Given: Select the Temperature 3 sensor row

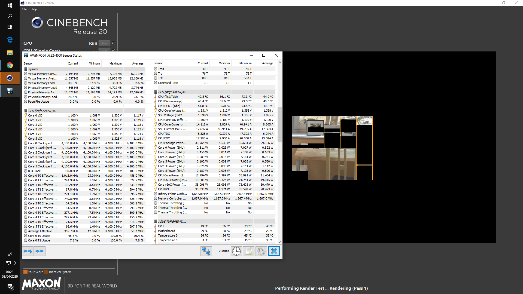Looking at the screenshot, I should pos(214,235).
